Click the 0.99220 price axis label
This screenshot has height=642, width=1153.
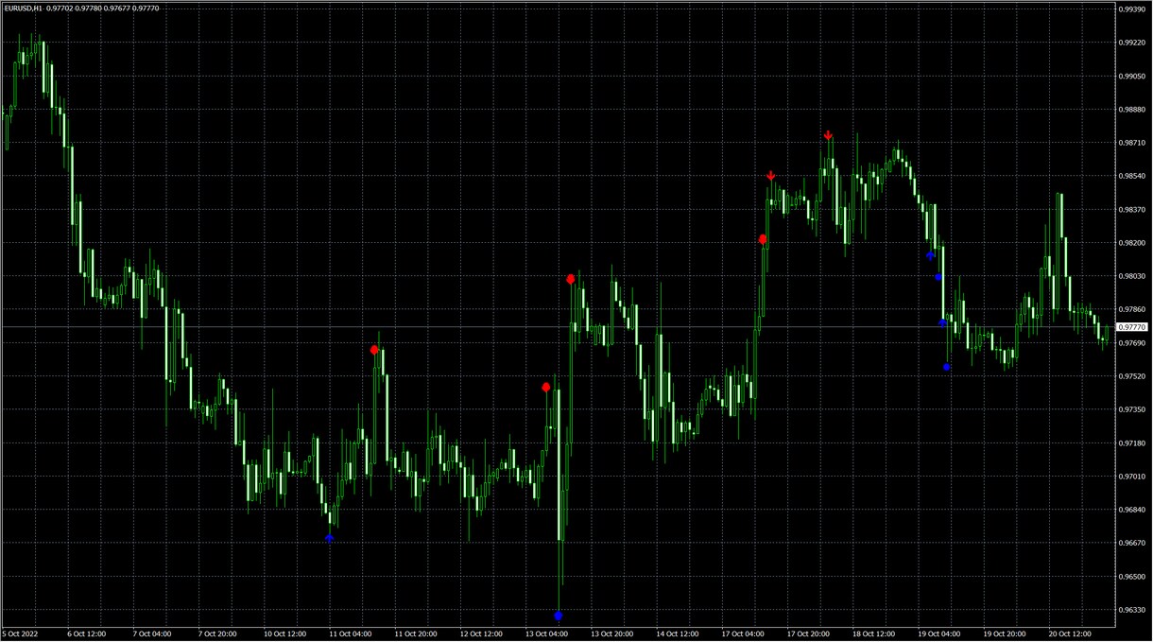pos(1132,43)
